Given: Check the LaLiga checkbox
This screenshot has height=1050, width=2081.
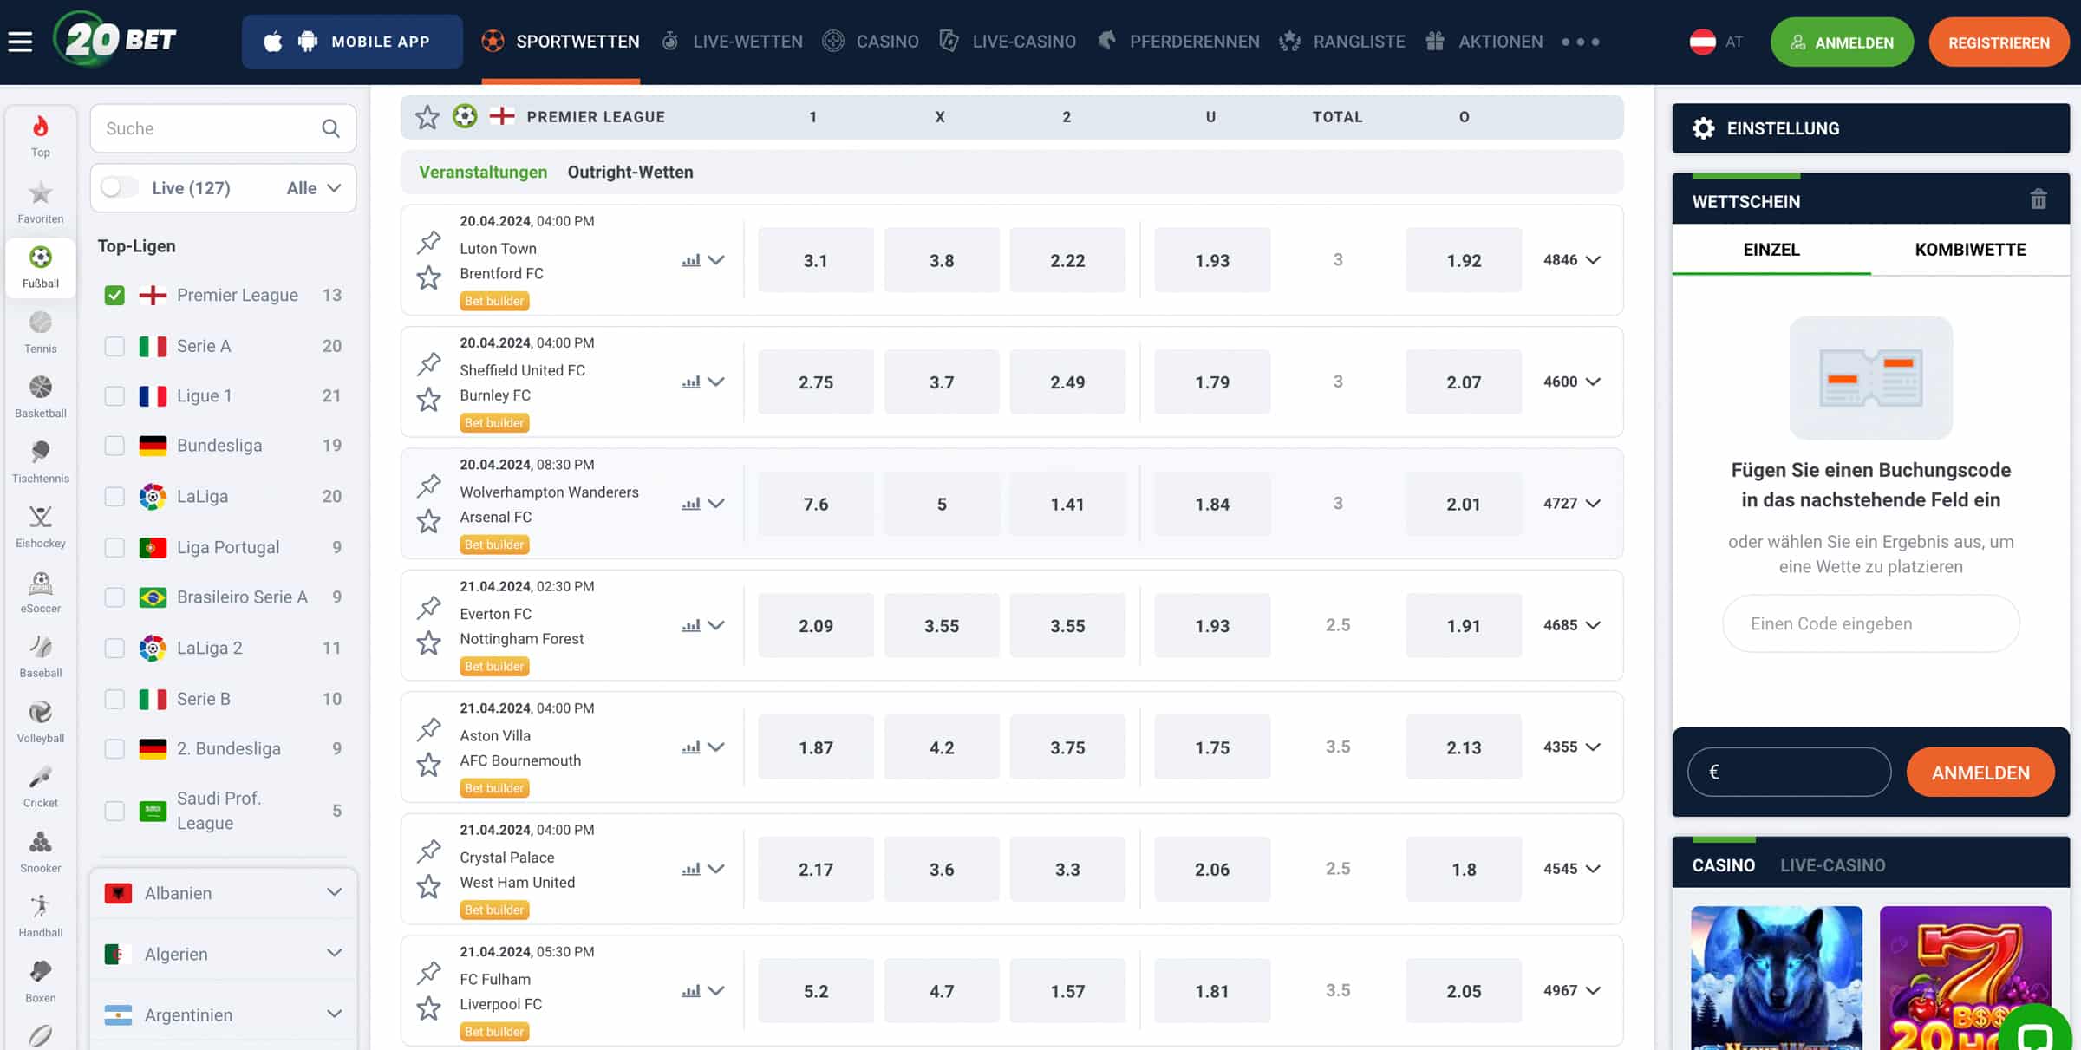Looking at the screenshot, I should (x=114, y=496).
